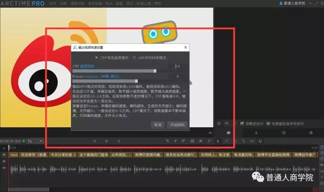324x192 pixels.
Task: Toggle the second eye icon in the track list
Action: pyautogui.click(x=4, y=162)
